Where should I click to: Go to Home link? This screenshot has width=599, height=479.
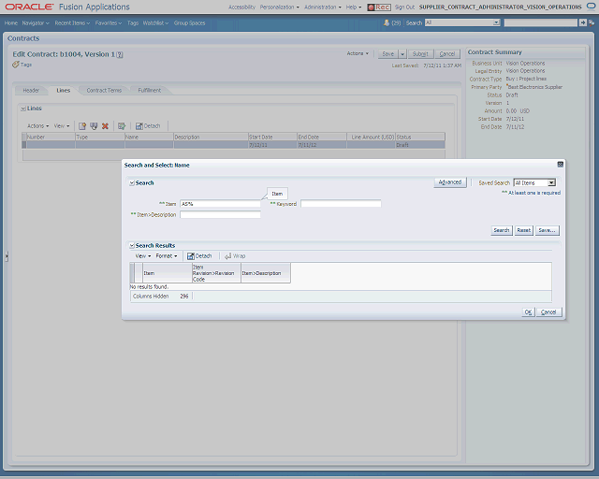(x=11, y=22)
